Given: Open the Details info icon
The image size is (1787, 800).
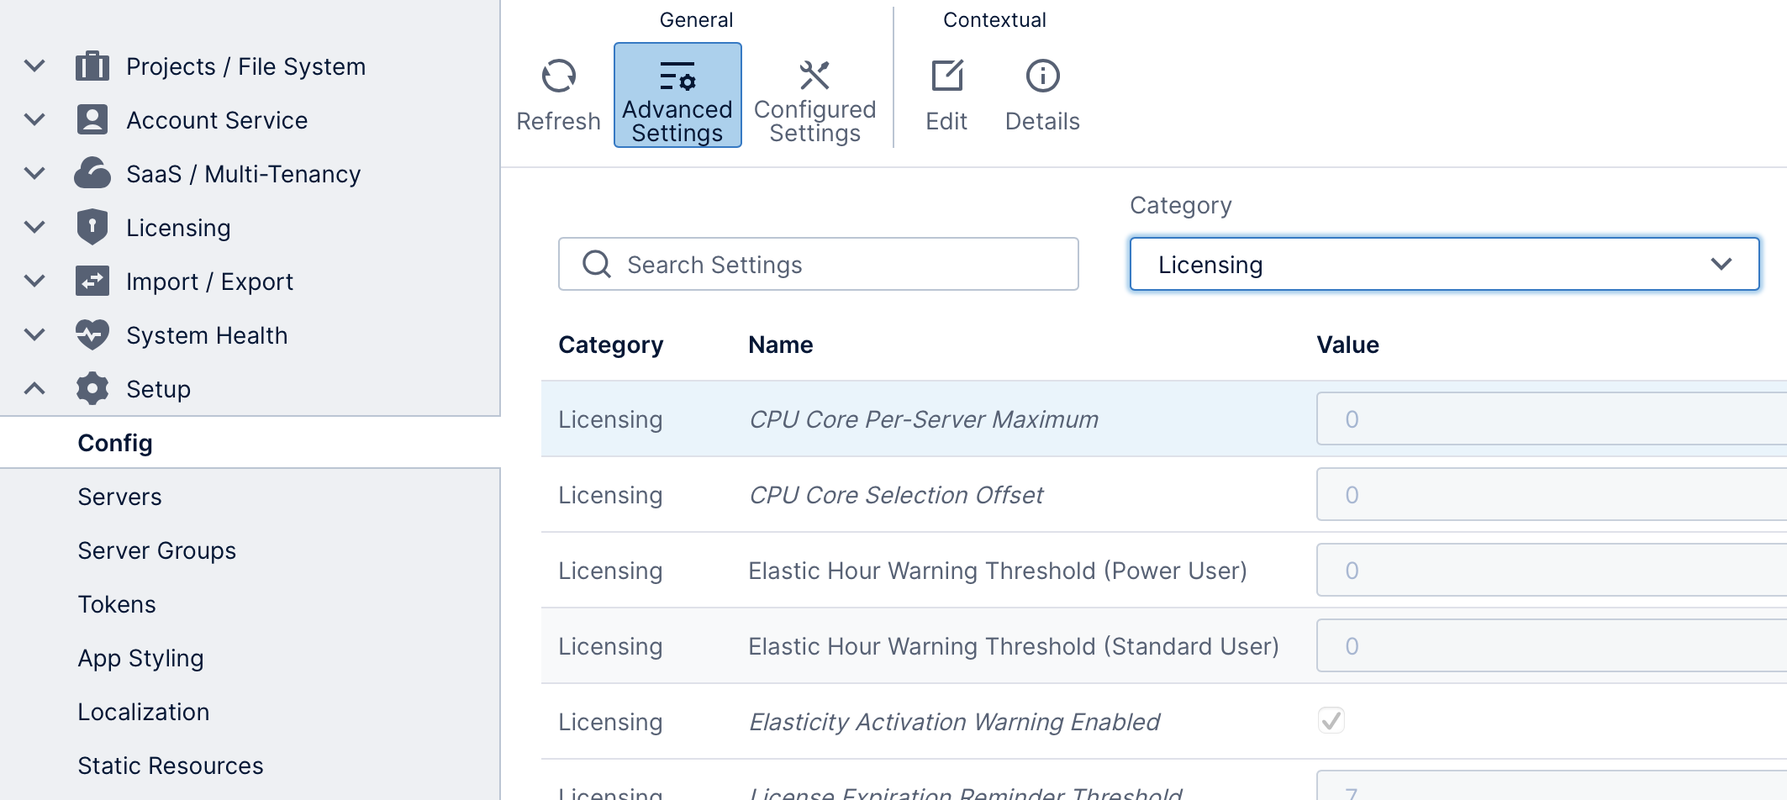Looking at the screenshot, I should (1041, 76).
